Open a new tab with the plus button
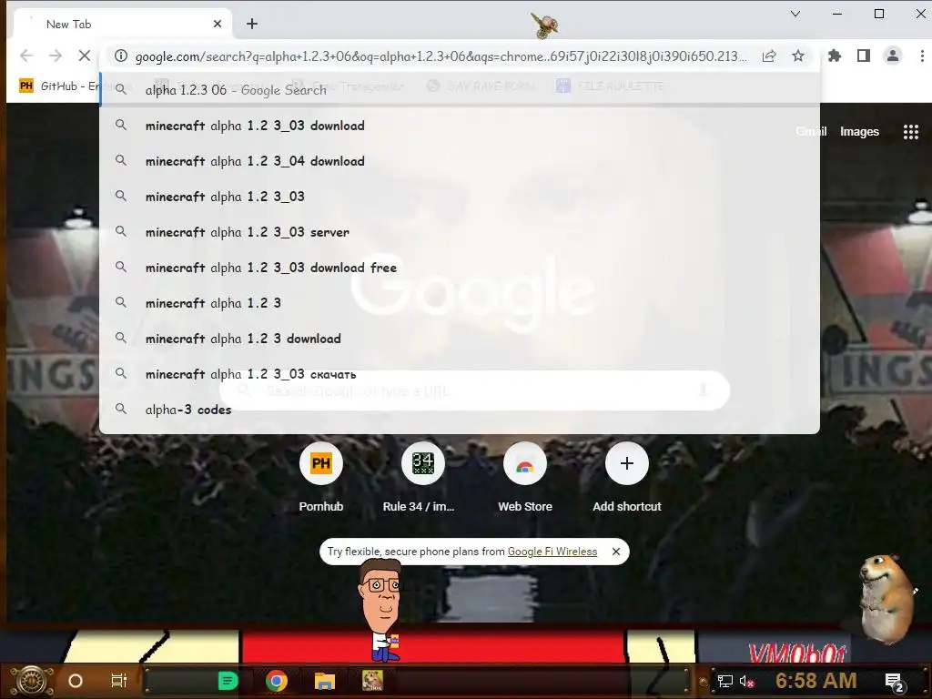This screenshot has height=699, width=932. pos(252,24)
